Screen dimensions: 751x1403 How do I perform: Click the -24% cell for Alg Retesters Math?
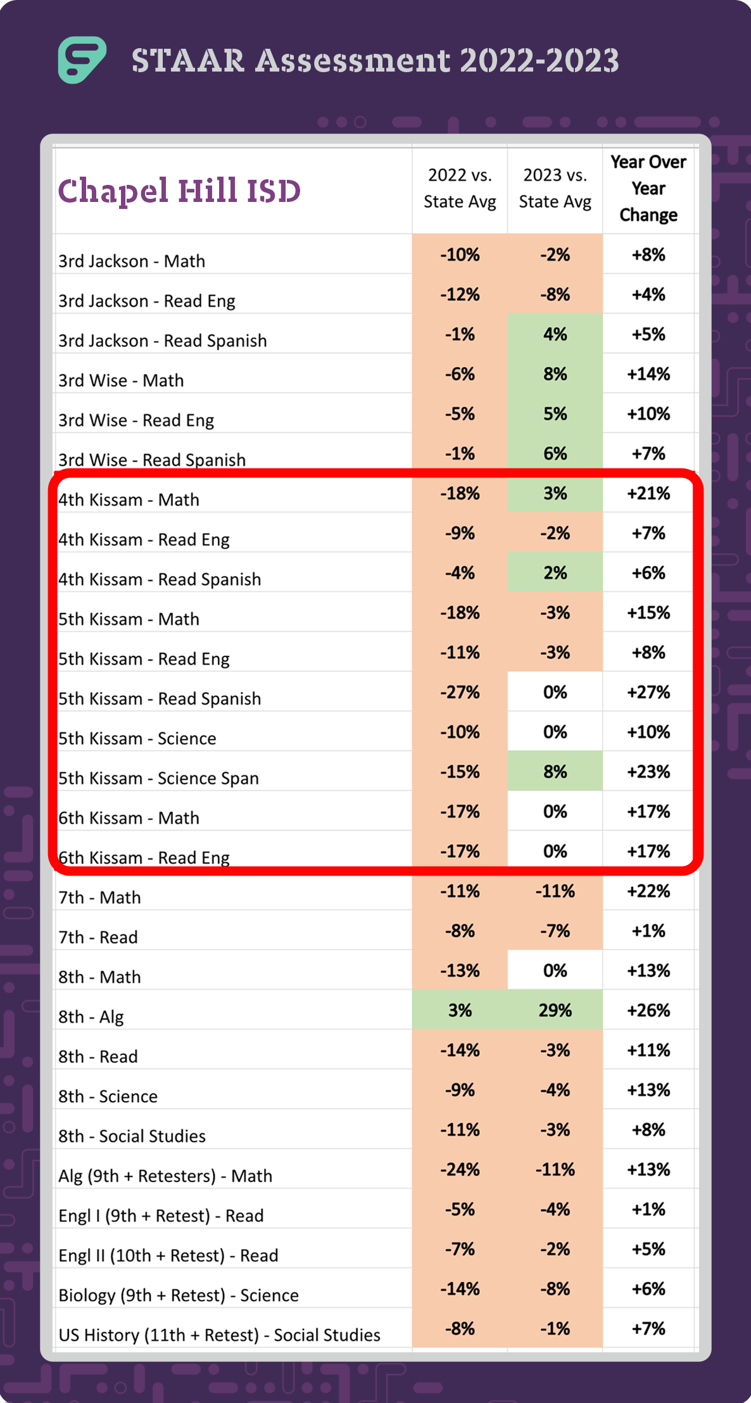click(x=460, y=1169)
